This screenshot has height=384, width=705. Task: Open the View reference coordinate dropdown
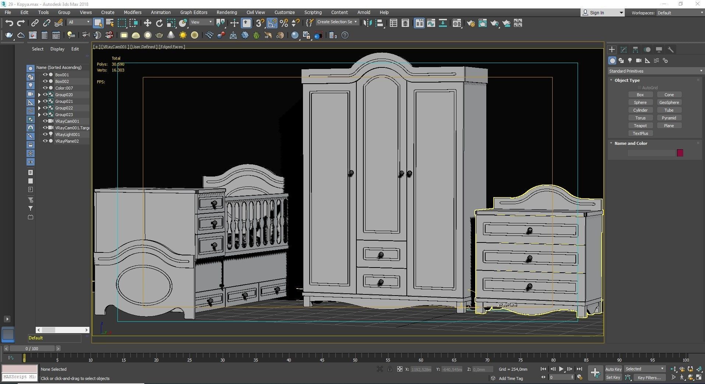click(x=201, y=22)
